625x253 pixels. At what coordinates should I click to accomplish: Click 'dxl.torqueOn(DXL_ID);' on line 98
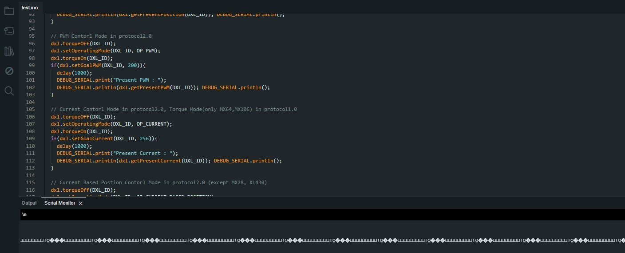pos(82,58)
